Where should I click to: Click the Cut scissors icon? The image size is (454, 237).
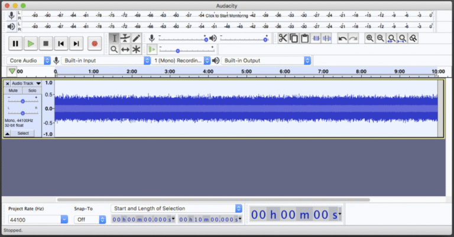(283, 38)
